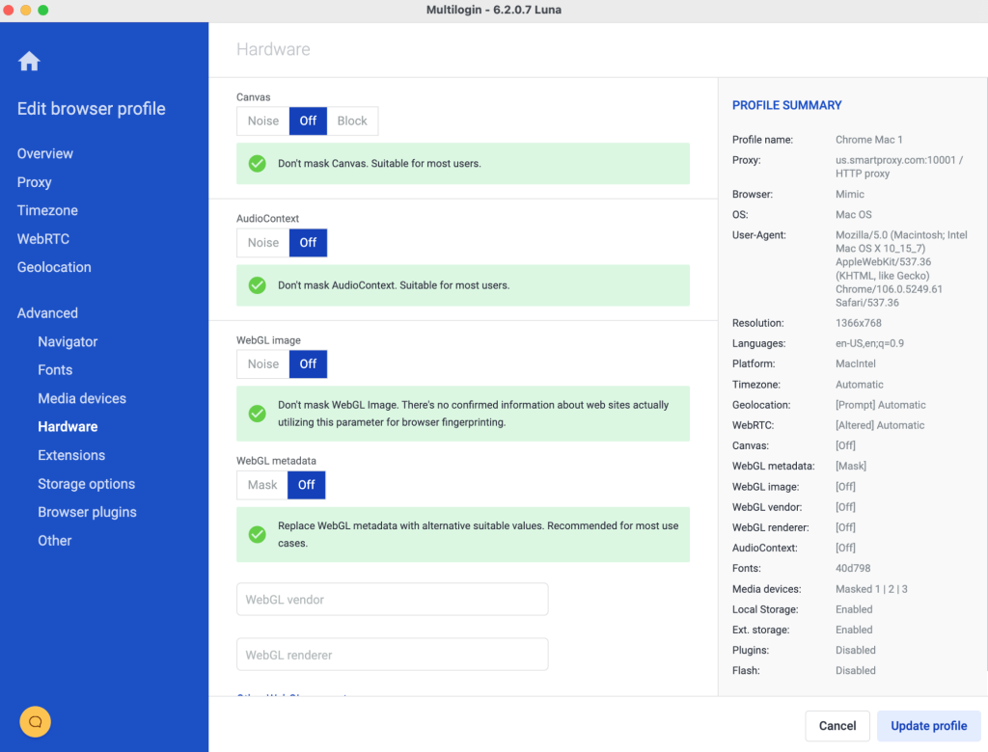Open the Proxy section
Viewport: 988px width, 752px height.
point(34,182)
